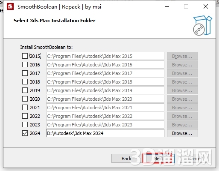
Task: Click Browse button for 2017 row
Action: pyautogui.click(x=182, y=73)
